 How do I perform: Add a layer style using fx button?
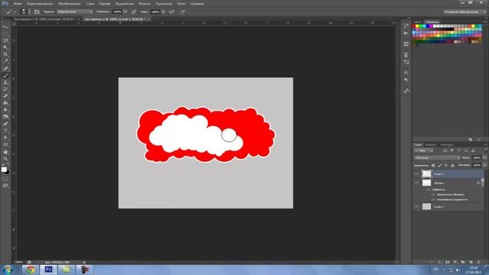(x=440, y=262)
